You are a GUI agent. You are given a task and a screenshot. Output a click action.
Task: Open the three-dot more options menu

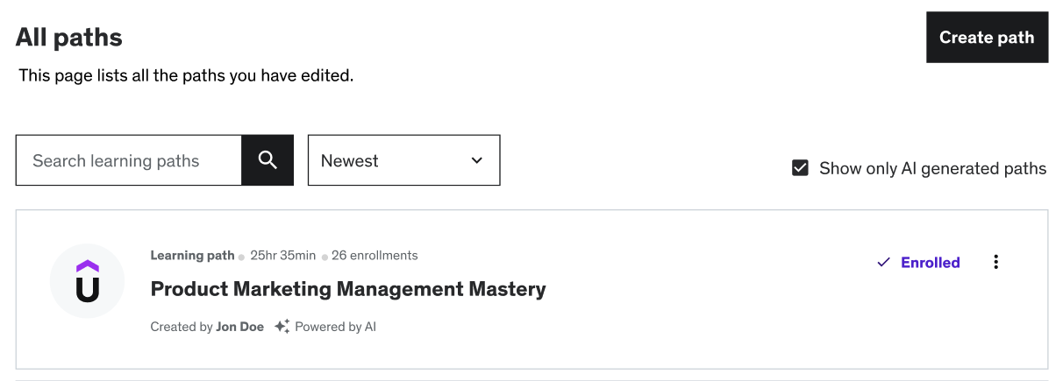click(x=995, y=262)
